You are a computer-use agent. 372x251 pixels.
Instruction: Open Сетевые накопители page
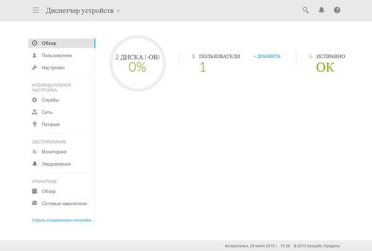[64, 203]
